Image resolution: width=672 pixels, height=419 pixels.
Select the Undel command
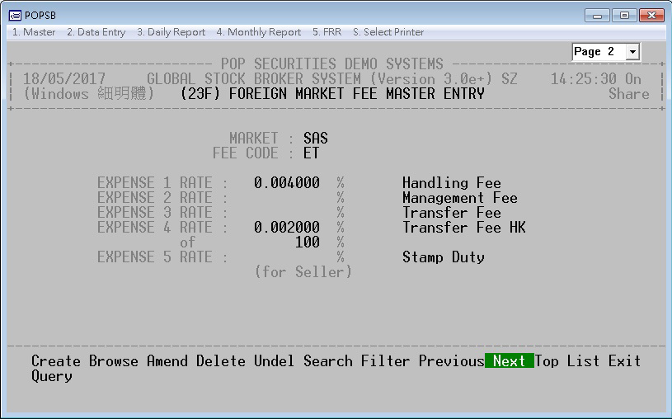(275, 361)
